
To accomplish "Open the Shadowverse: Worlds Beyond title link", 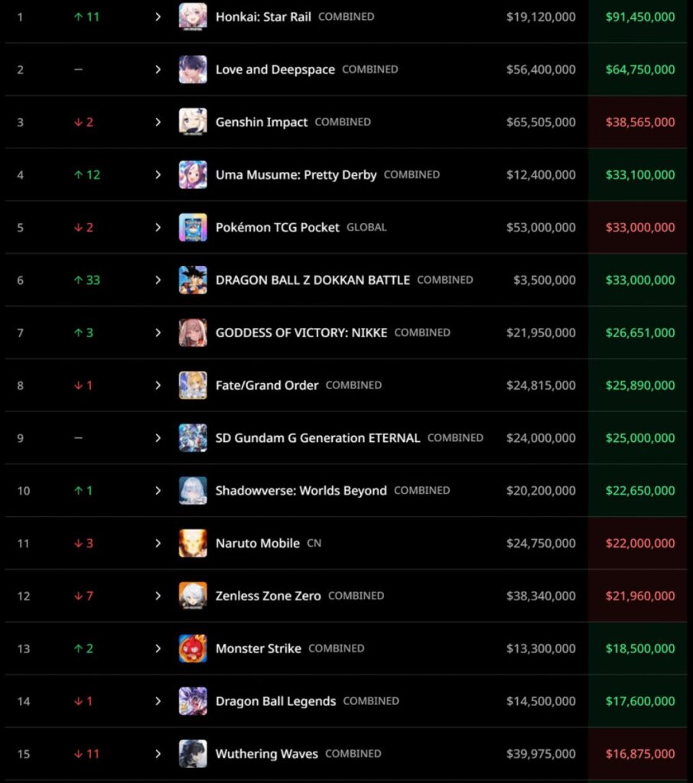I will (301, 491).
